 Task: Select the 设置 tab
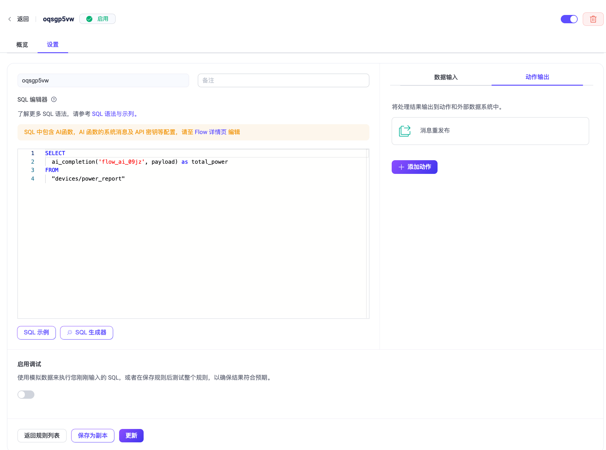(53, 45)
